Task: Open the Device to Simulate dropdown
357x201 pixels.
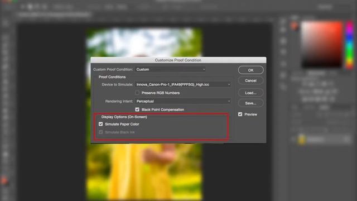Action: point(183,84)
